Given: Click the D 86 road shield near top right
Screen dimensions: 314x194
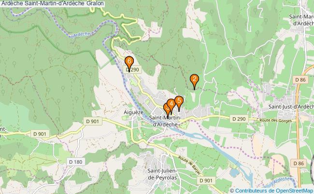Looking at the screenshot, I should pyautogui.click(x=300, y=80).
